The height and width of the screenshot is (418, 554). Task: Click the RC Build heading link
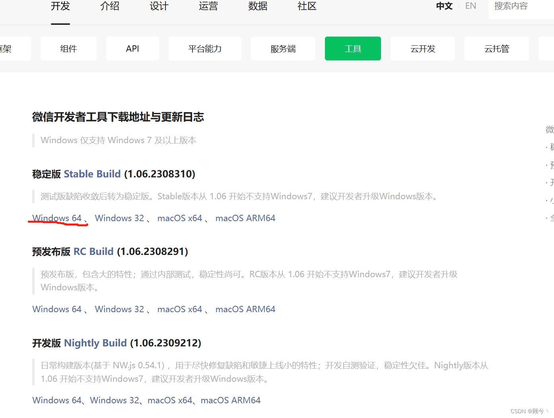point(93,252)
